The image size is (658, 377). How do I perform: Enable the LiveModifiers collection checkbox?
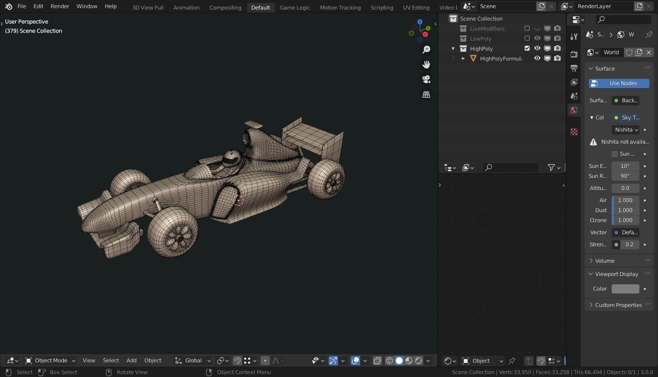pyautogui.click(x=527, y=29)
